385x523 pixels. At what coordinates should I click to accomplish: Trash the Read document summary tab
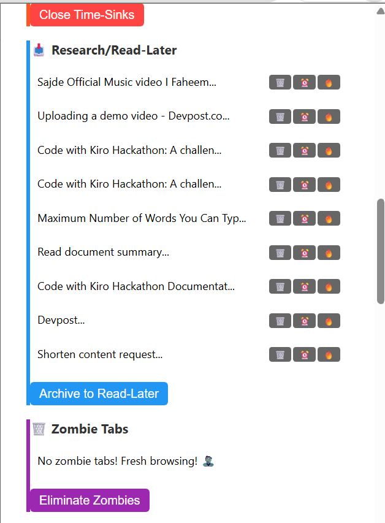click(280, 253)
